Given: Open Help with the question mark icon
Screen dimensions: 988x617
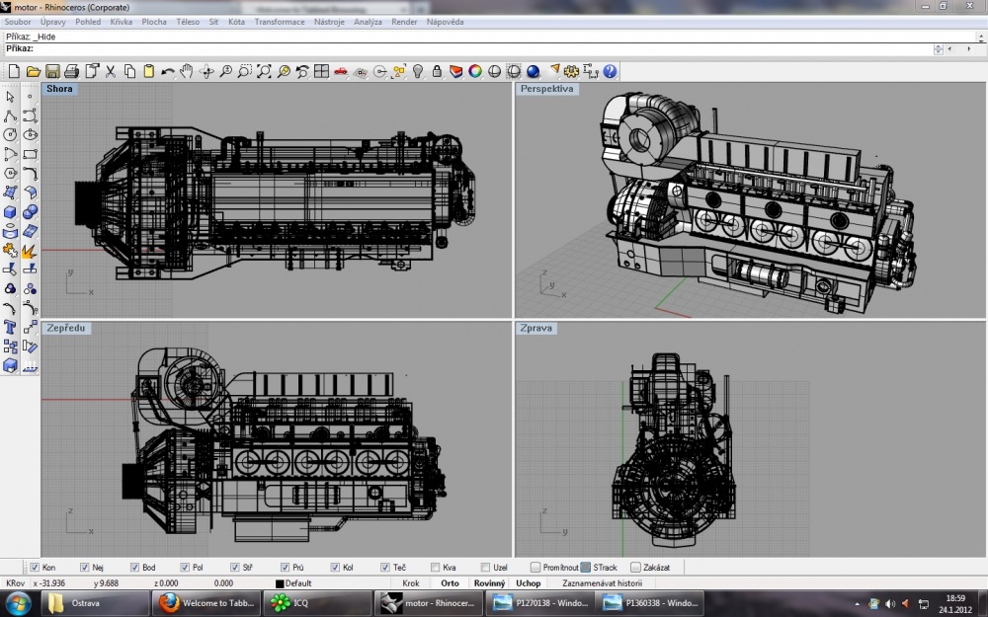Looking at the screenshot, I should [x=610, y=71].
